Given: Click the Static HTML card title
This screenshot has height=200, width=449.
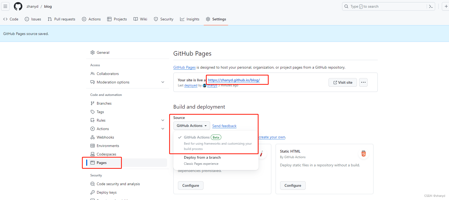Looking at the screenshot, I should coord(290,151).
